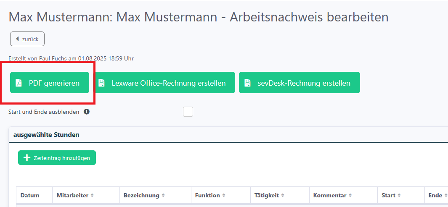Sort by the Kommentar column arrows

pos(350,196)
